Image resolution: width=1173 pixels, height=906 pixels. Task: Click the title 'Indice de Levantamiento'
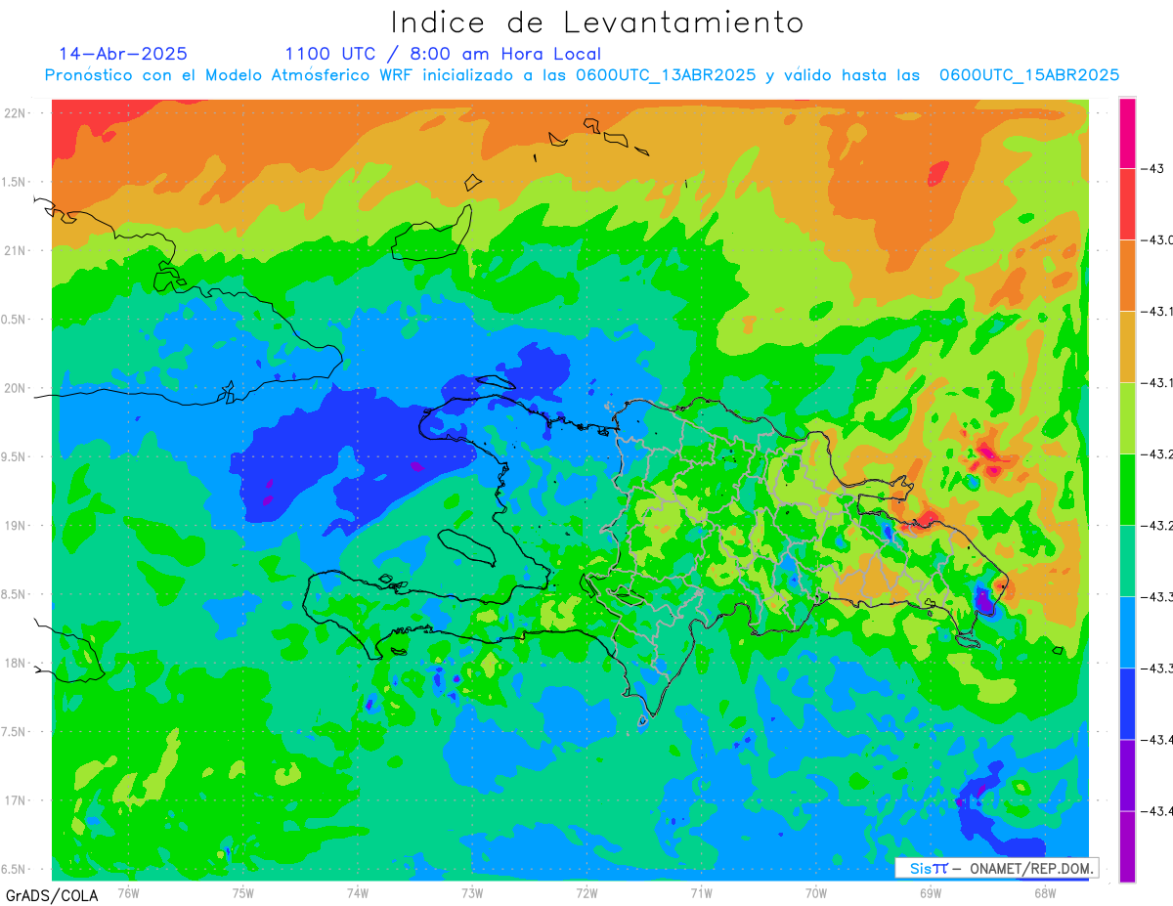pyautogui.click(x=597, y=22)
